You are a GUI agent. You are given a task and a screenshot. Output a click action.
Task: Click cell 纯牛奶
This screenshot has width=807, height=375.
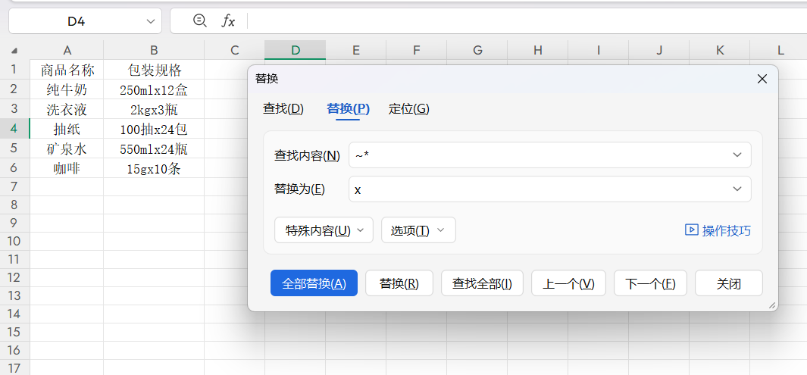coord(67,89)
